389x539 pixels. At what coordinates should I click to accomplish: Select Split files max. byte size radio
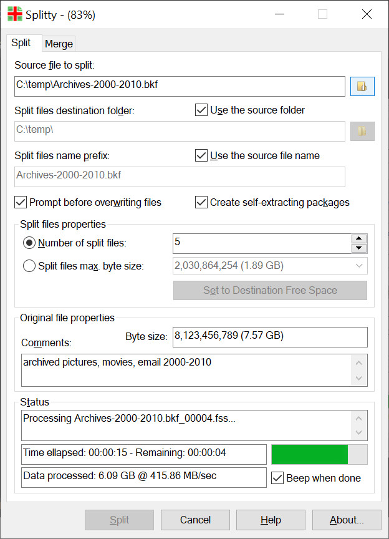29,266
